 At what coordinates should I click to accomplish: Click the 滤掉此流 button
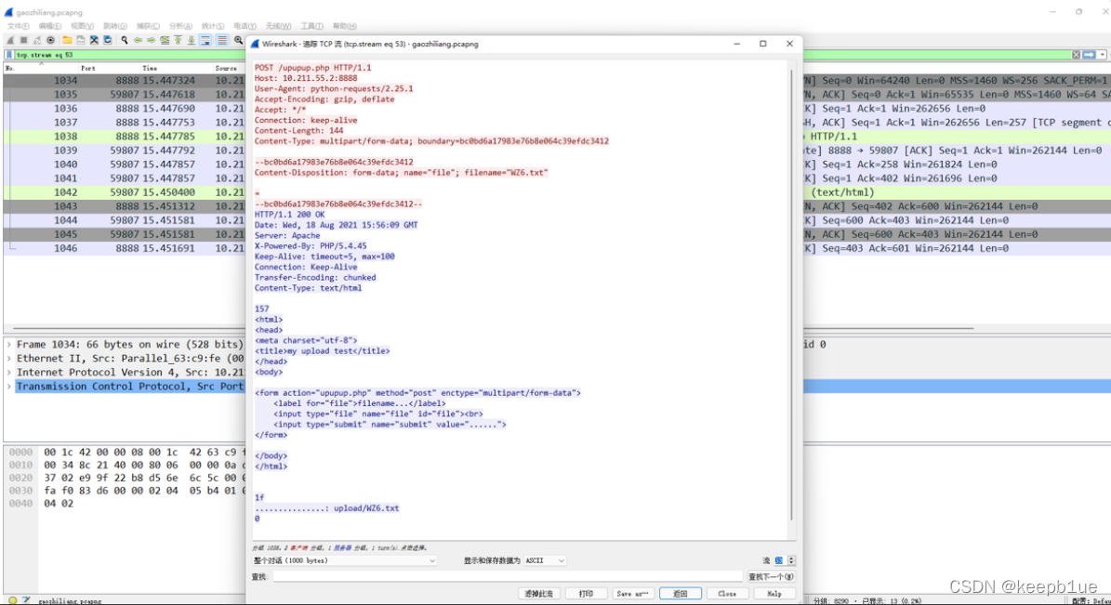click(x=538, y=594)
